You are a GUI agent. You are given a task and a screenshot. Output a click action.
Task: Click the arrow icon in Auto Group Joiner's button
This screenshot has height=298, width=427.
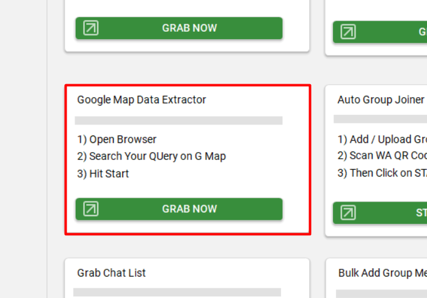pos(348,213)
